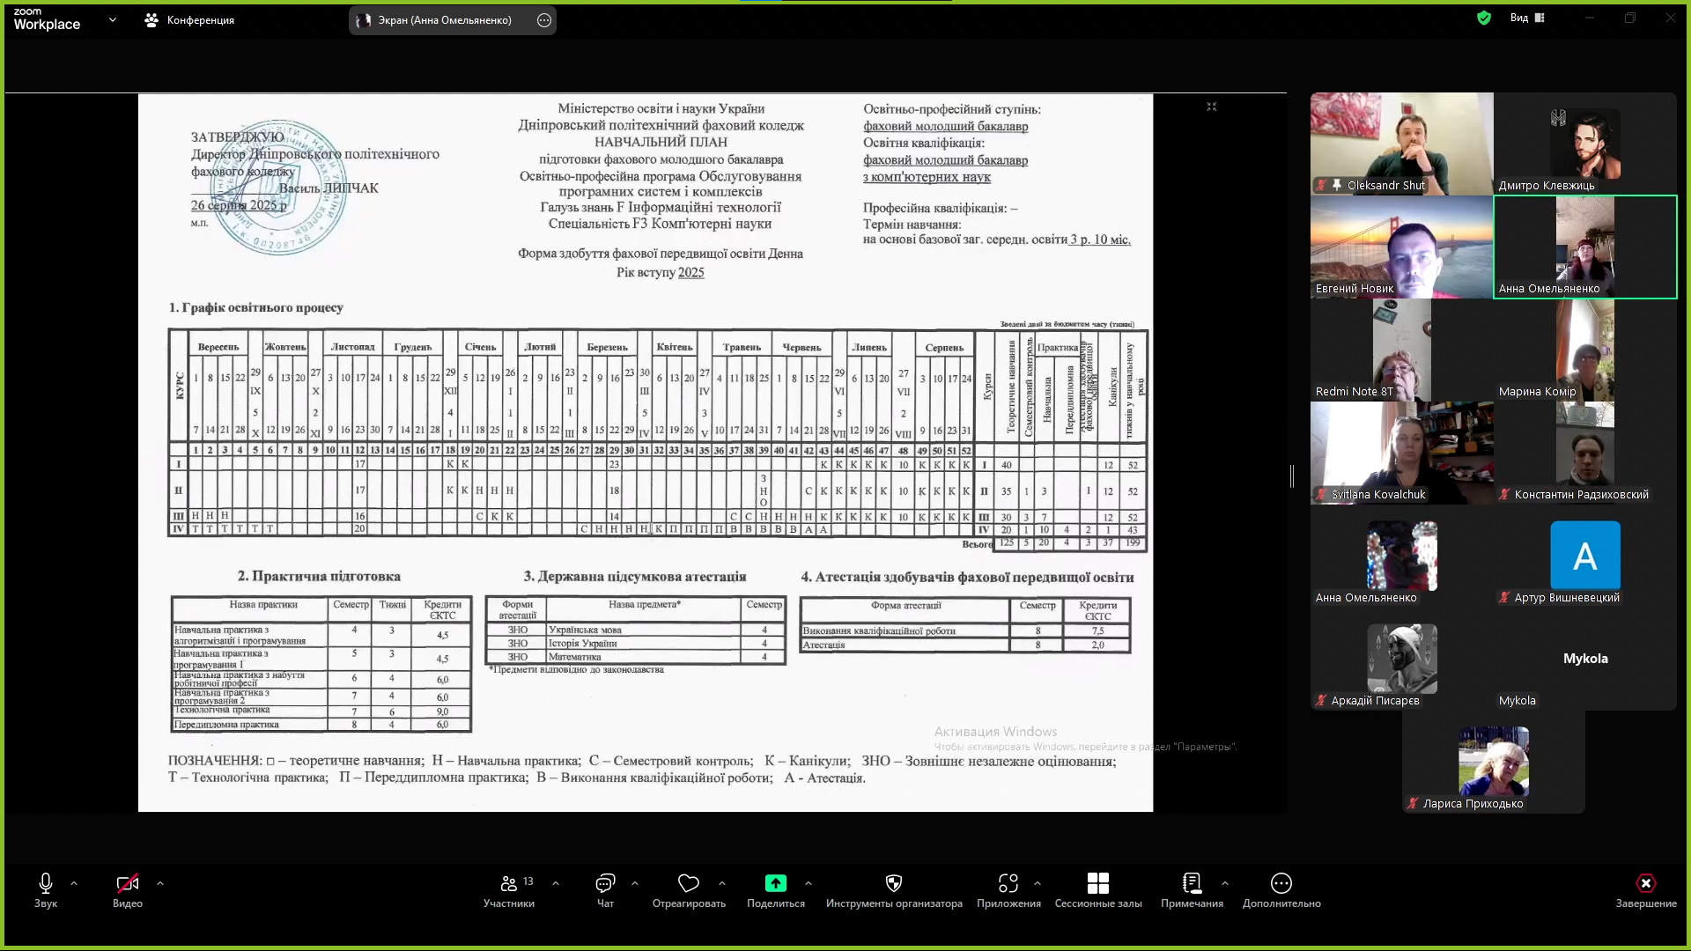The image size is (1691, 951).
Task: Open the View layout menu
Action: [x=1527, y=18]
